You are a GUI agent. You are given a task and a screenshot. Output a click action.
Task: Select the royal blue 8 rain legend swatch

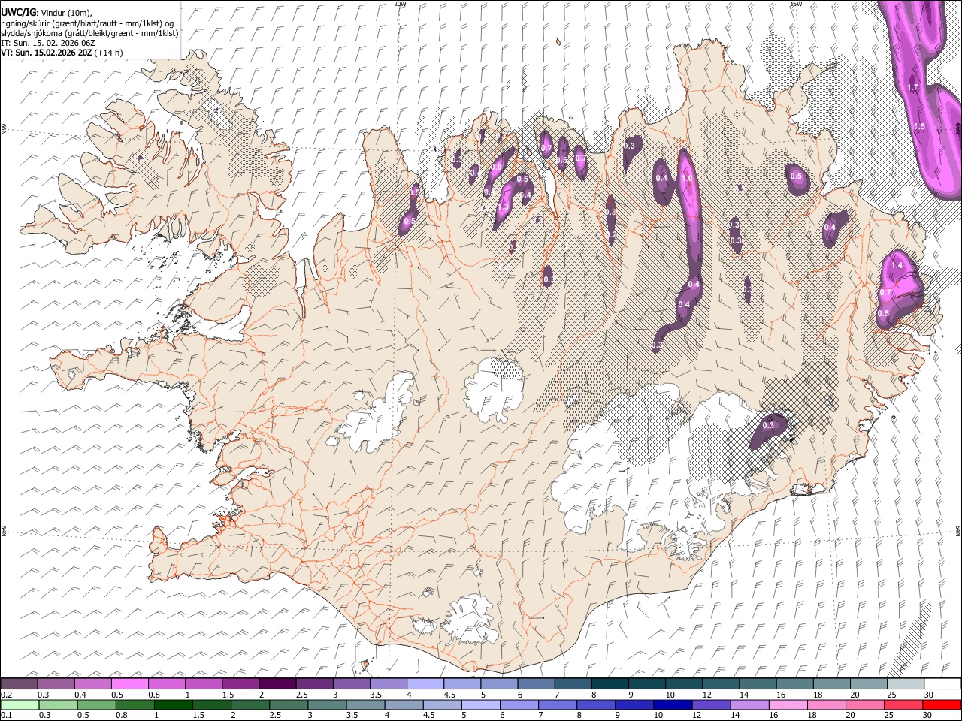595,704
